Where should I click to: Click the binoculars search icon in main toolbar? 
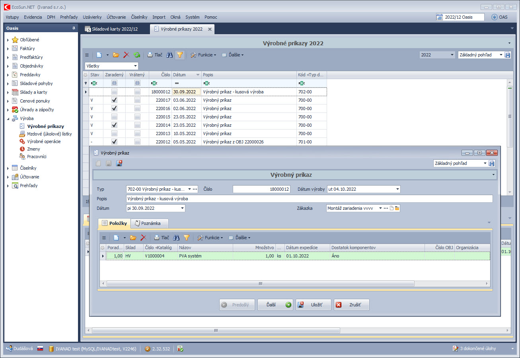click(169, 55)
